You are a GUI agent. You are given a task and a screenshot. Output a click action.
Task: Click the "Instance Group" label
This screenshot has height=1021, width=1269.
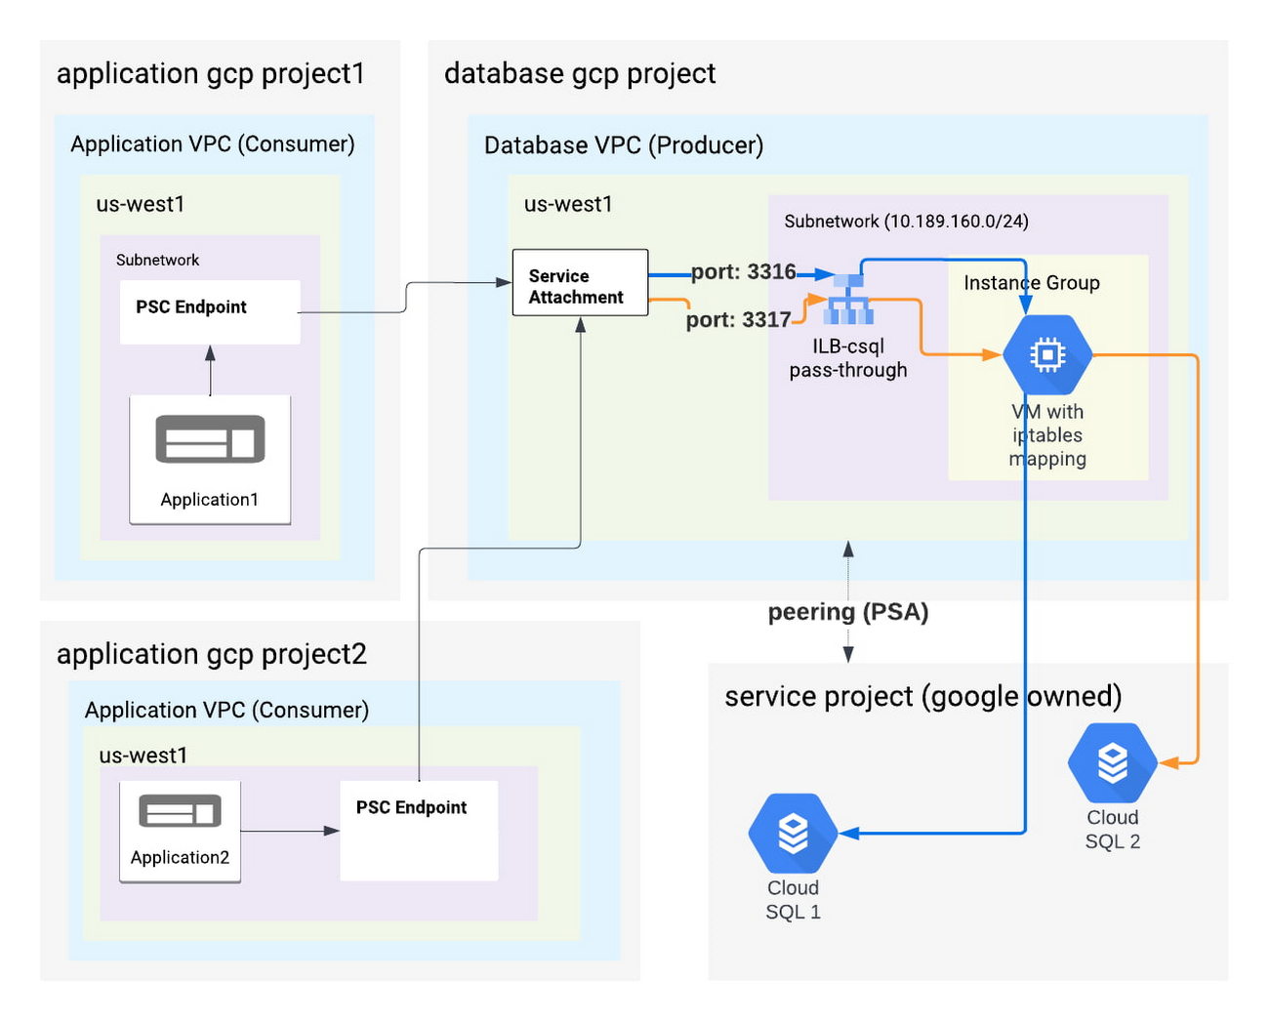1032,283
